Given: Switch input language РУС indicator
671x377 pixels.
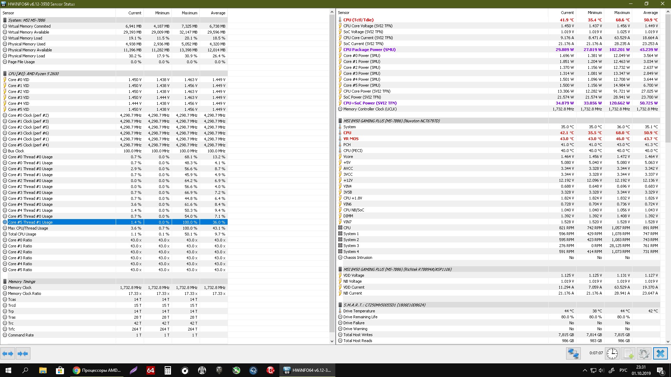Looking at the screenshot, I should point(623,370).
